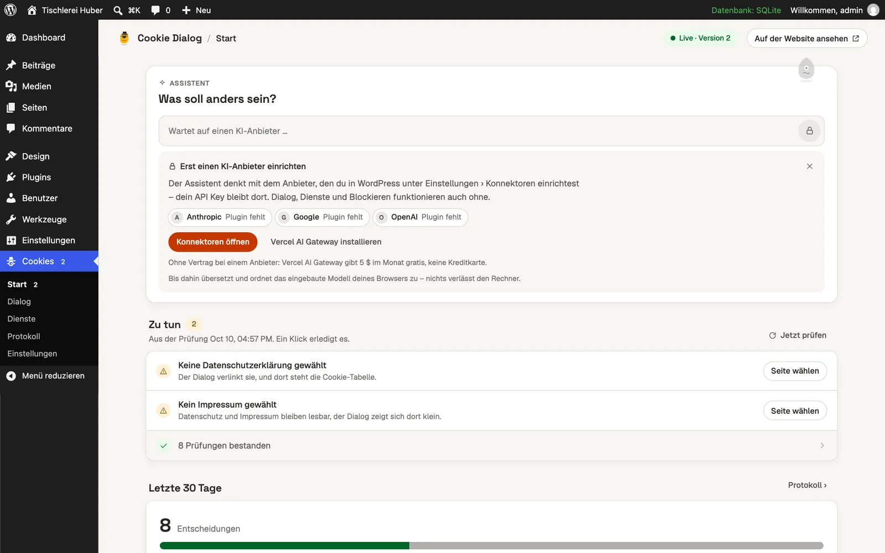This screenshot has height=553, width=885.
Task: Click the lock icon in assistant input
Action: 809,131
